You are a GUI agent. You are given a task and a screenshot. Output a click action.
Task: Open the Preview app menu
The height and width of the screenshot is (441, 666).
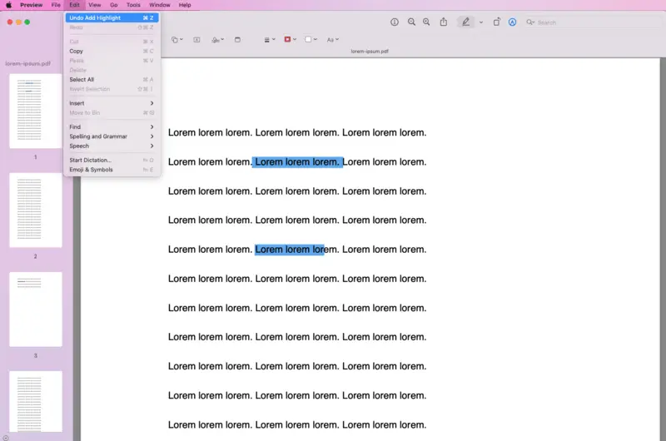pyautogui.click(x=31, y=5)
